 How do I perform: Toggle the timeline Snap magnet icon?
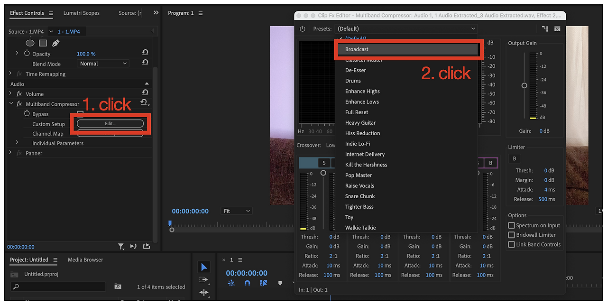[247, 283]
